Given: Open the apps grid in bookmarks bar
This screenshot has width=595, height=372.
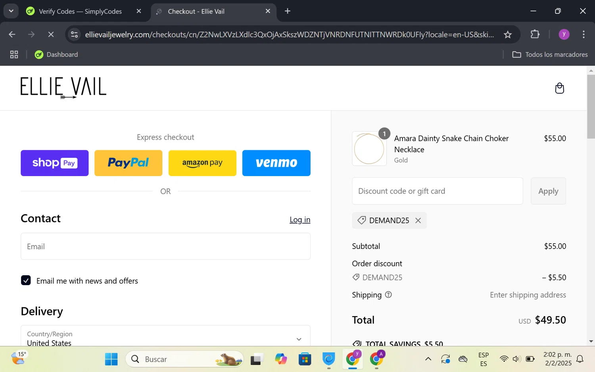Looking at the screenshot, I should coord(14,54).
